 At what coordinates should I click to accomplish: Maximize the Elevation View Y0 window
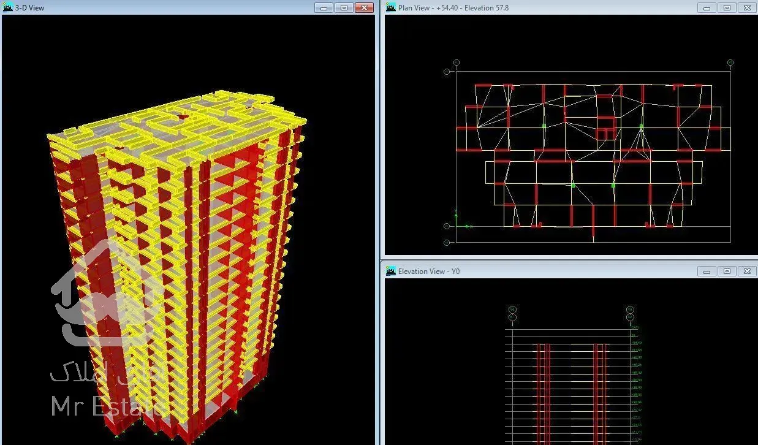tap(727, 271)
